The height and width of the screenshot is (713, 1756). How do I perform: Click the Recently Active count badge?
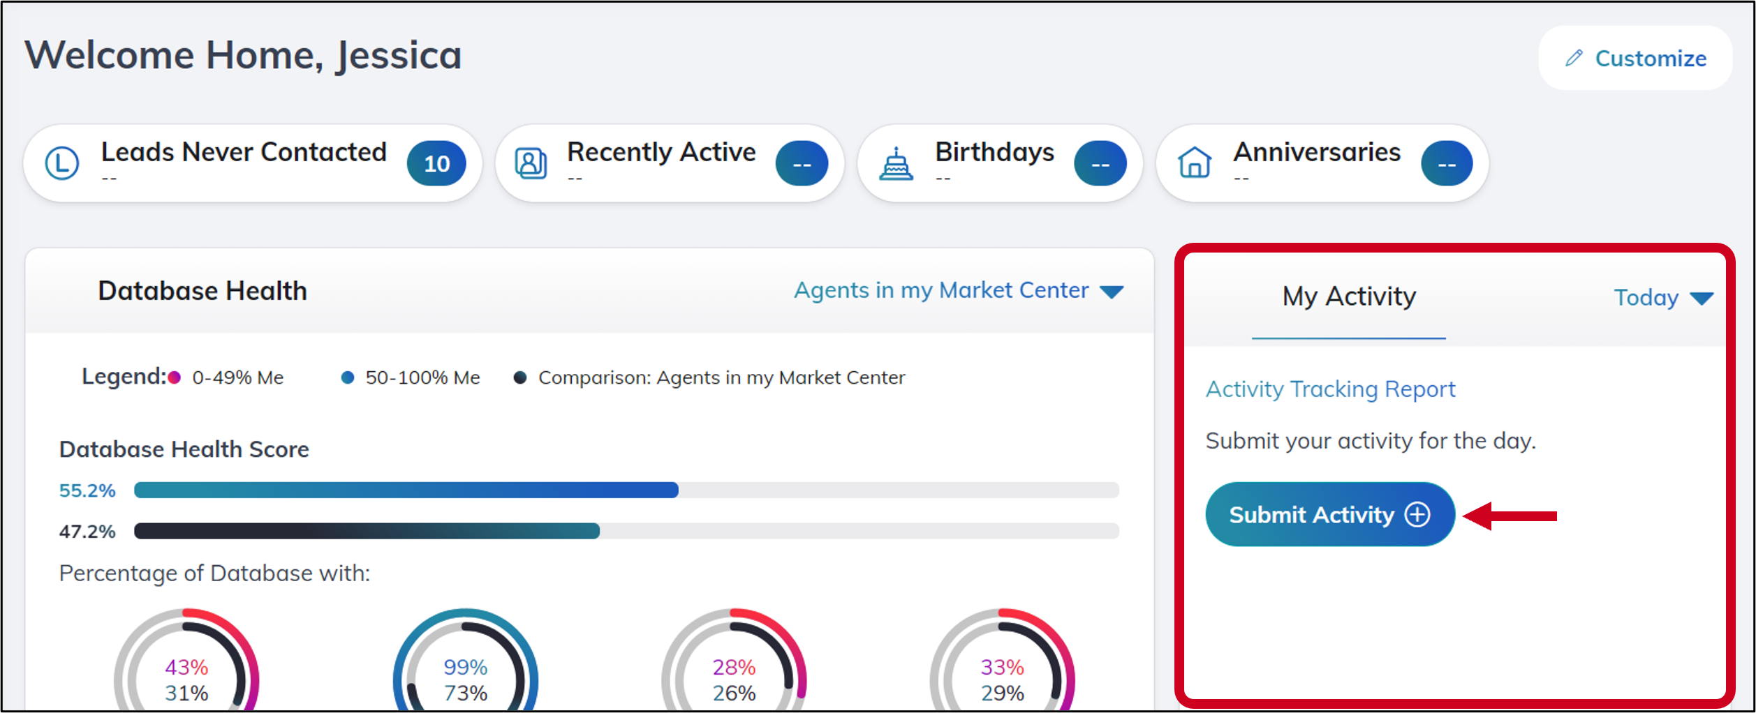pyautogui.click(x=802, y=164)
